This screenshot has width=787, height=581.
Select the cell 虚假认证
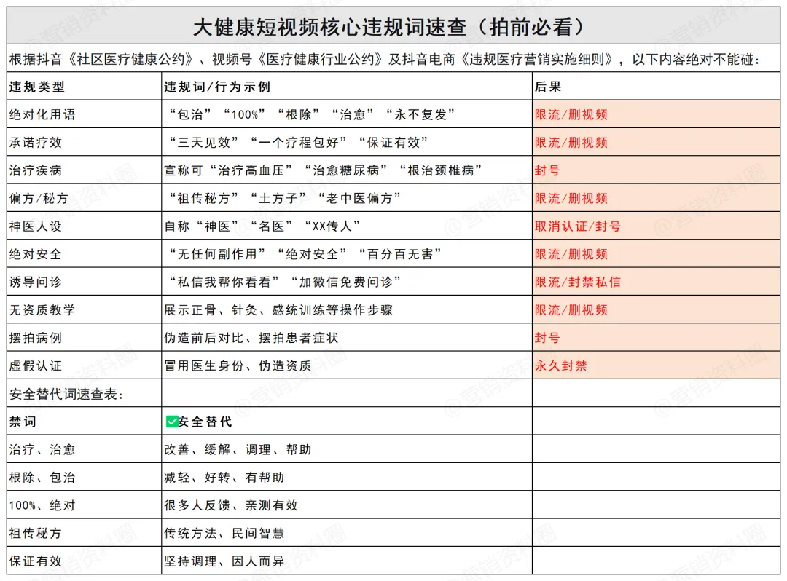click(x=85, y=365)
